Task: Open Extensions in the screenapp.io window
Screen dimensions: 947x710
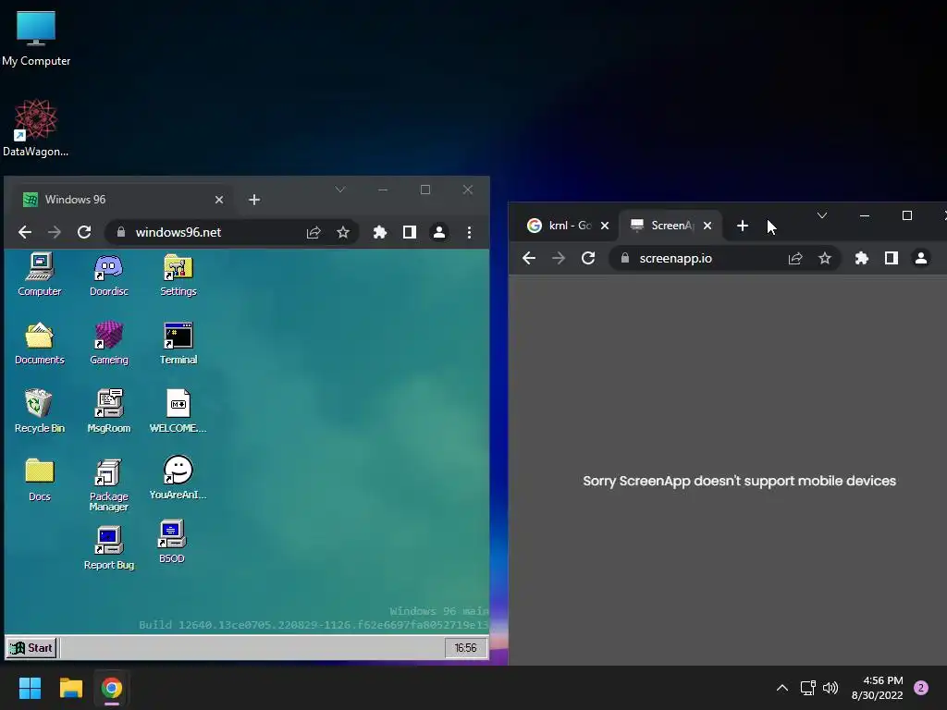Action: (x=862, y=259)
